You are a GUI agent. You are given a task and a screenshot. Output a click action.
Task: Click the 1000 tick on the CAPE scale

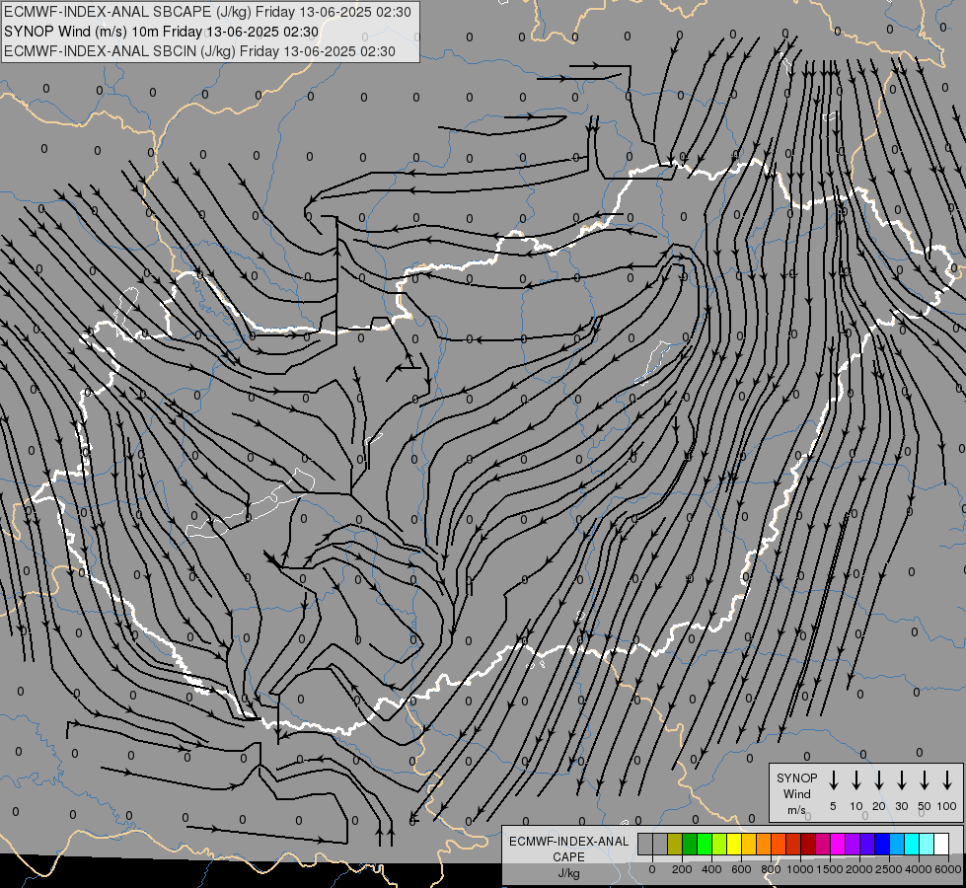pyautogui.click(x=800, y=869)
